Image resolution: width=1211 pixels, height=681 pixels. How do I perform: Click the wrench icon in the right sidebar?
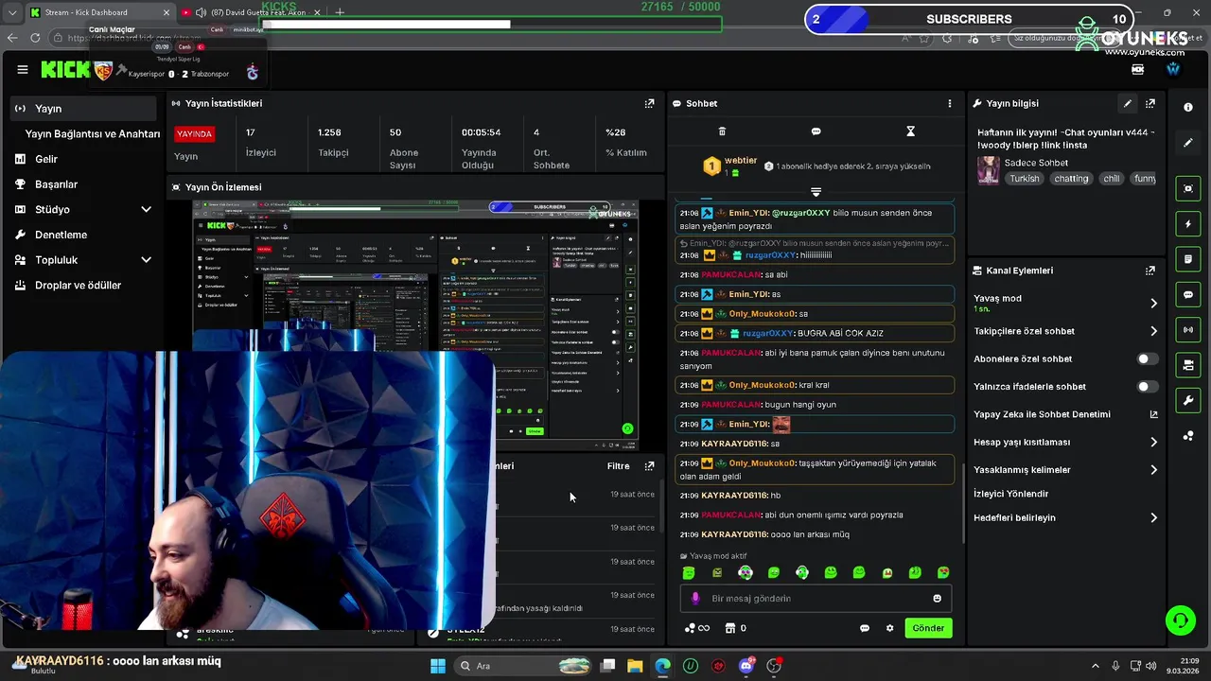click(x=1188, y=400)
